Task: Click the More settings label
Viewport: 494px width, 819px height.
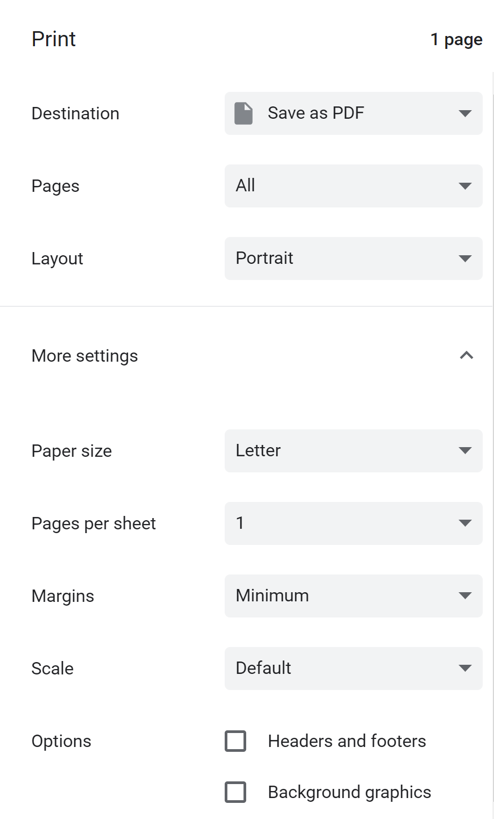Action: [85, 356]
